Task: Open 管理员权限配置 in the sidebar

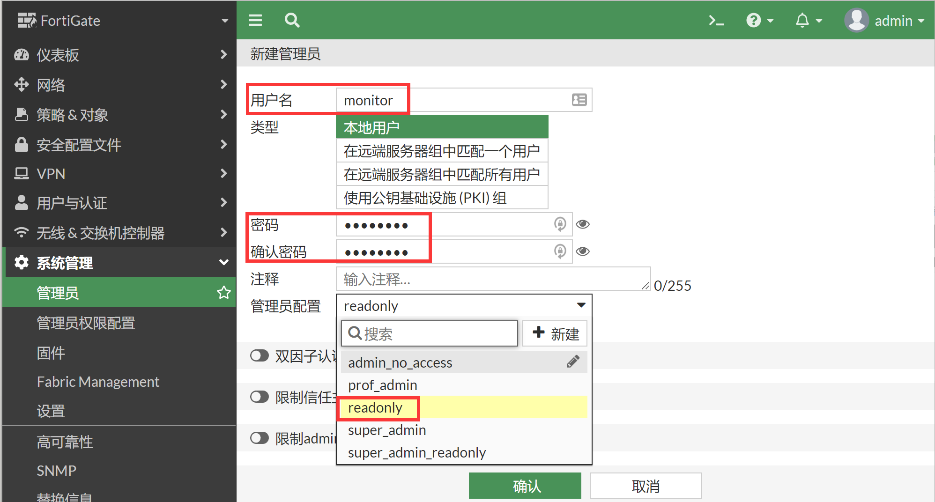Action: coord(86,323)
